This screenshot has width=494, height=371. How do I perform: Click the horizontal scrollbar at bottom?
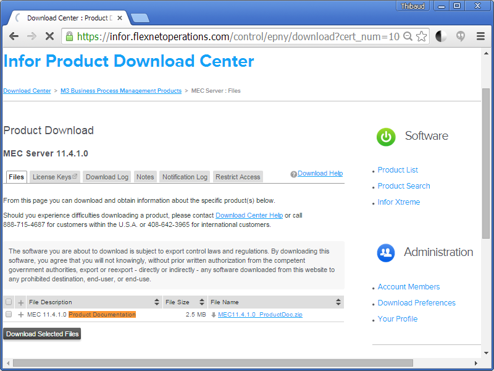[212, 363]
